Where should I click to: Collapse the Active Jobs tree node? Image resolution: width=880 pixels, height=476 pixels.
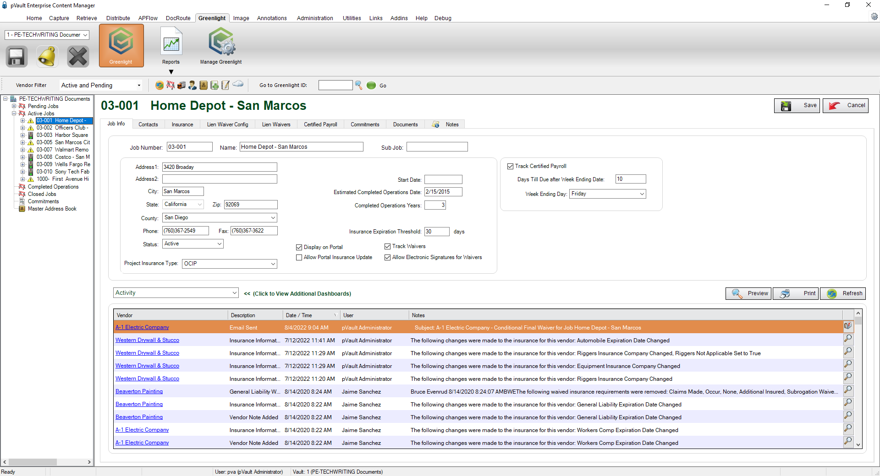point(14,114)
